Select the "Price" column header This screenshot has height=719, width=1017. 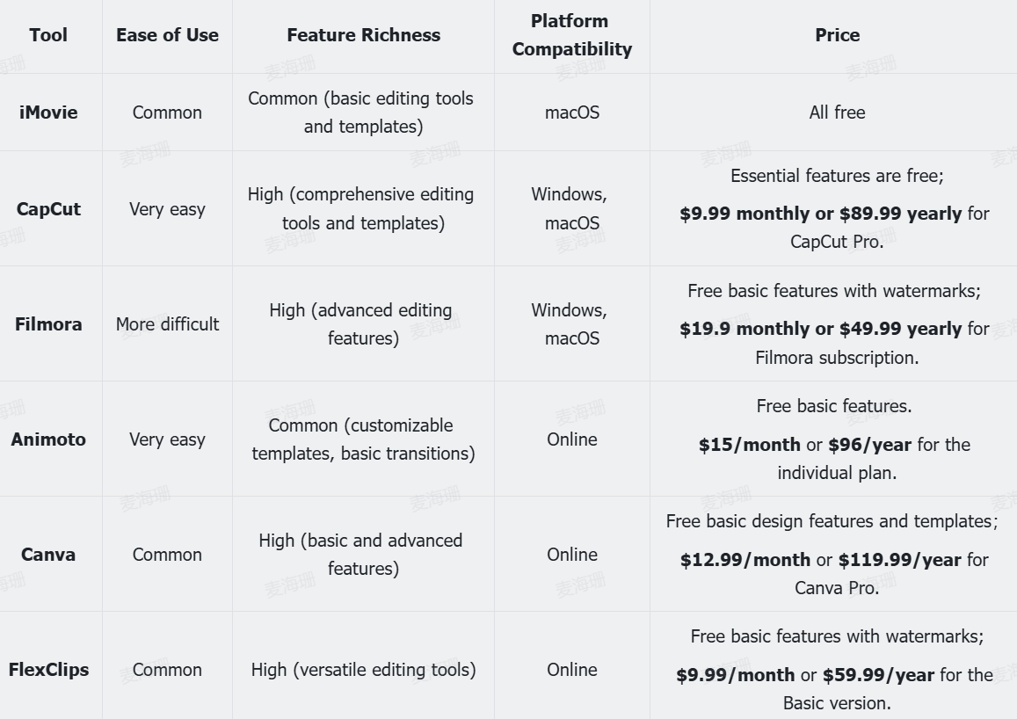[837, 35]
